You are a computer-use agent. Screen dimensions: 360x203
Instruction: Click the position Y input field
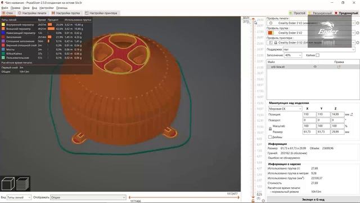click(323, 114)
